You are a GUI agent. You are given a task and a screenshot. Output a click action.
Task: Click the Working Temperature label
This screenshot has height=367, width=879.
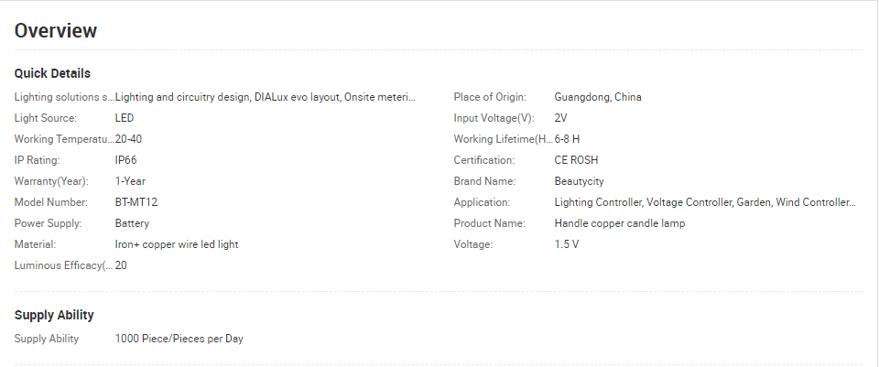click(x=62, y=139)
